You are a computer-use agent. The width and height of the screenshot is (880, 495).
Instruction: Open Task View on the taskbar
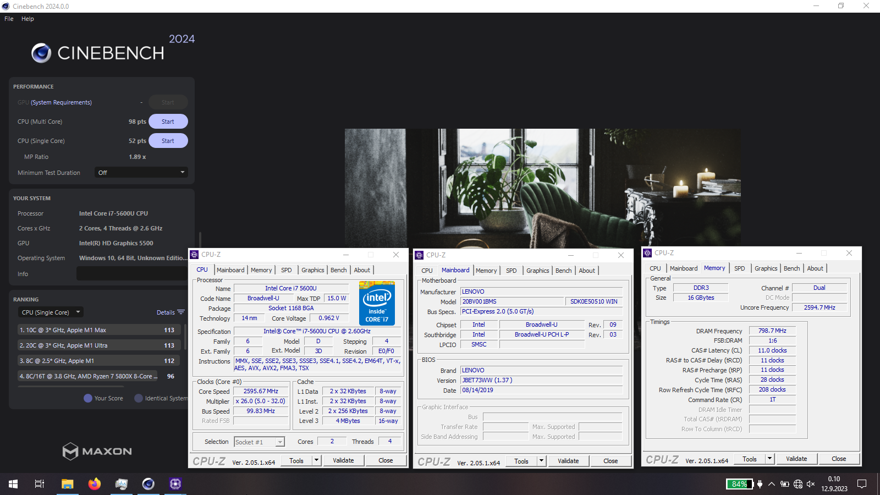(40, 484)
